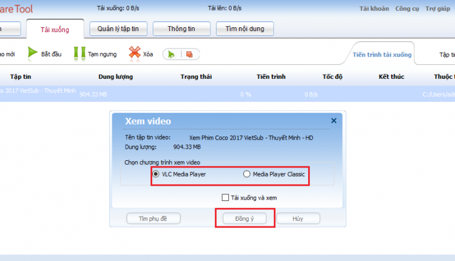Click the Tạm ngưng pause icon
455x261 pixels.
(79, 53)
